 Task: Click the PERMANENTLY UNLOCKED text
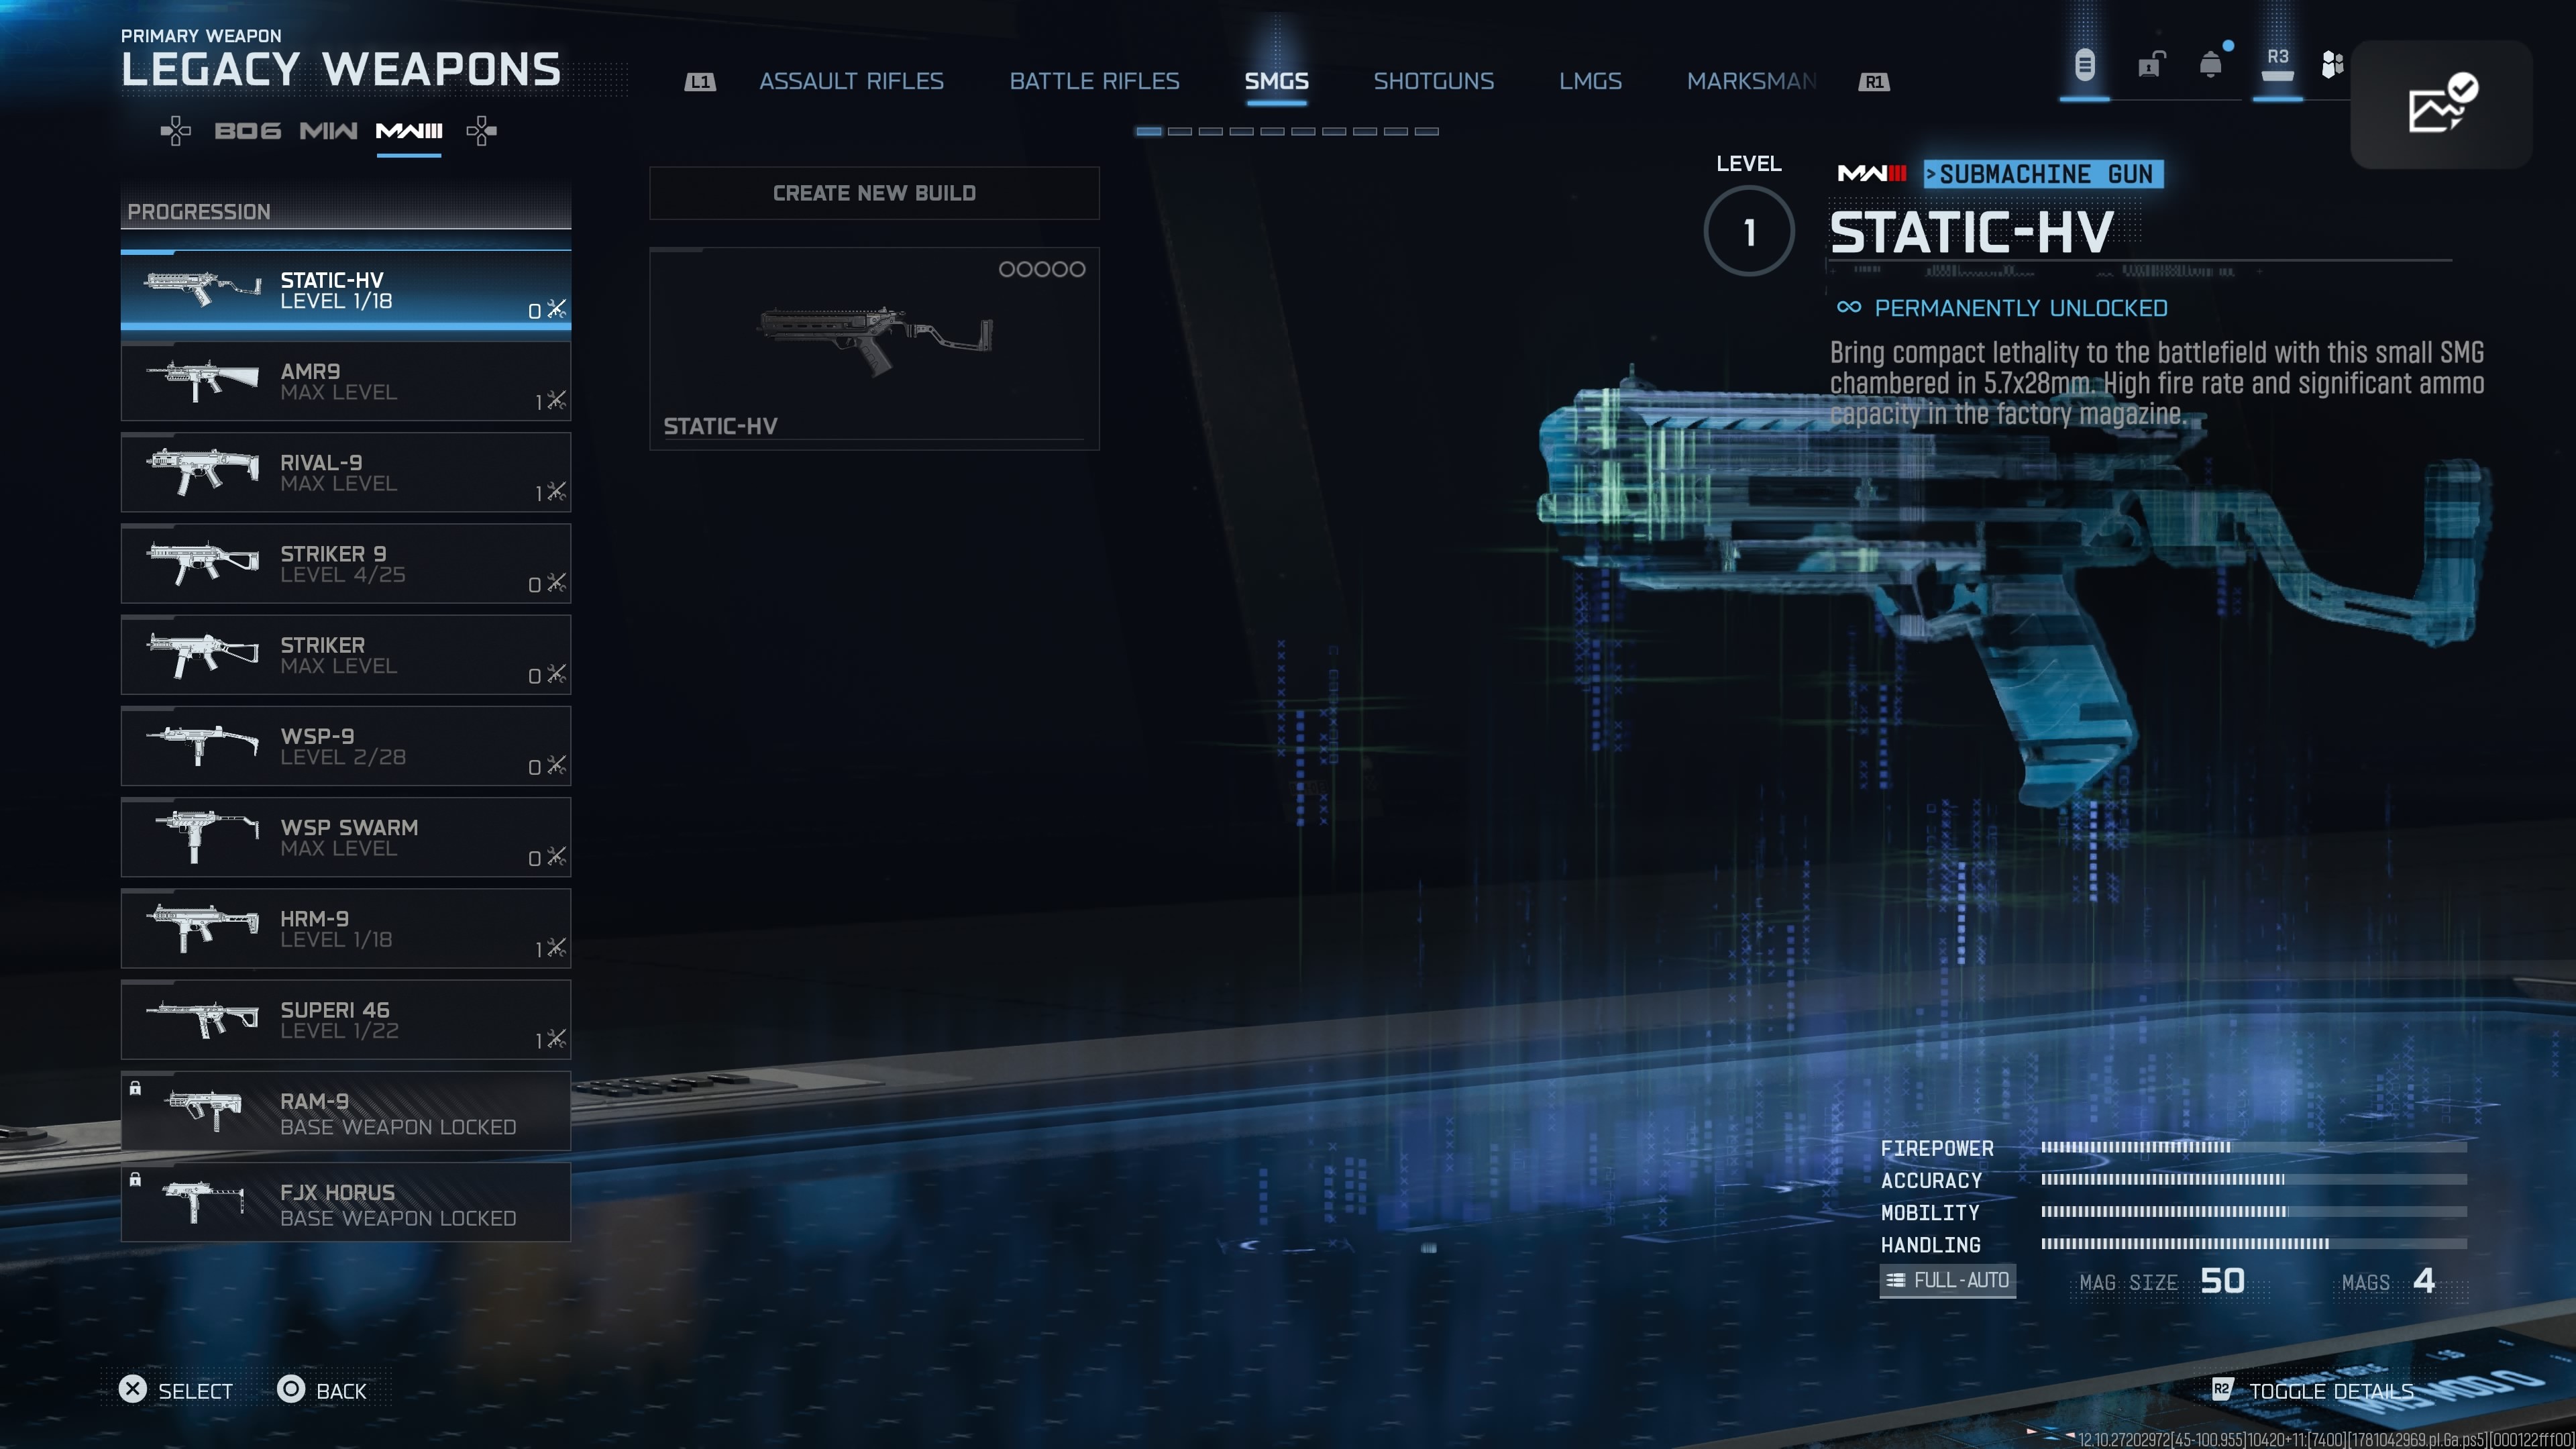pyautogui.click(x=2020, y=308)
